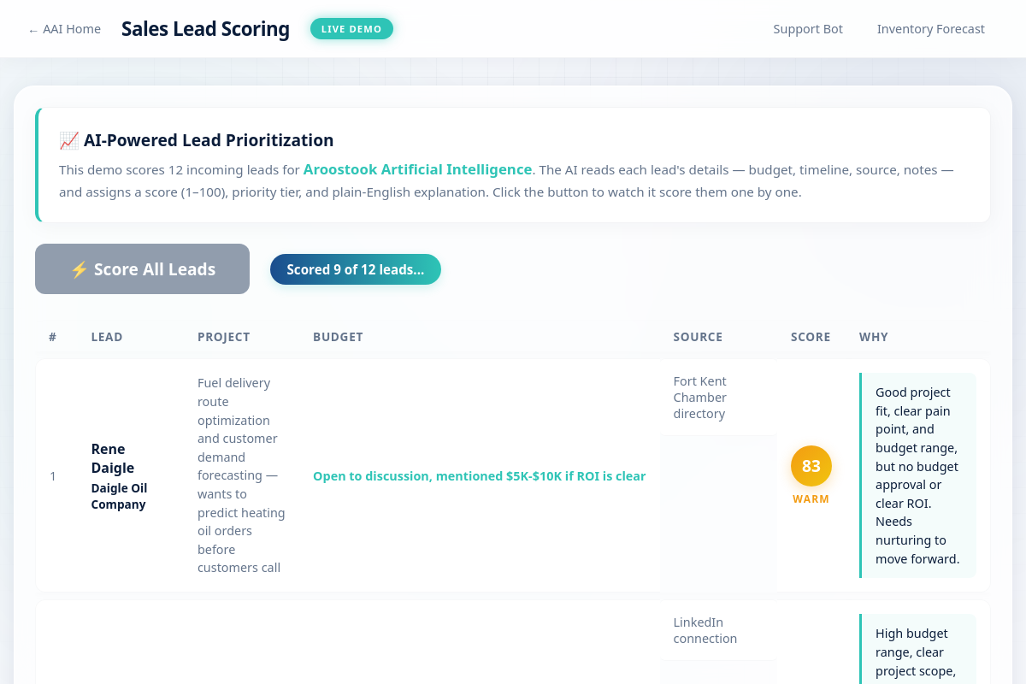Click the WARM tier label
Screen dimensions: 1026x684
(811, 499)
